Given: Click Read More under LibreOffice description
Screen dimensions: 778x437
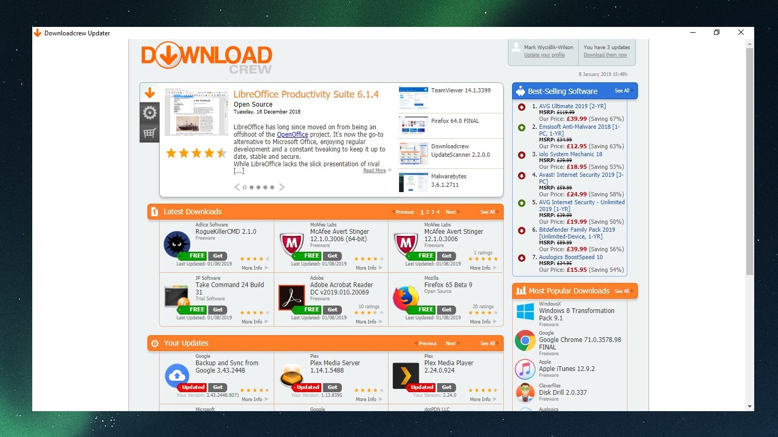Looking at the screenshot, I should coord(375,170).
